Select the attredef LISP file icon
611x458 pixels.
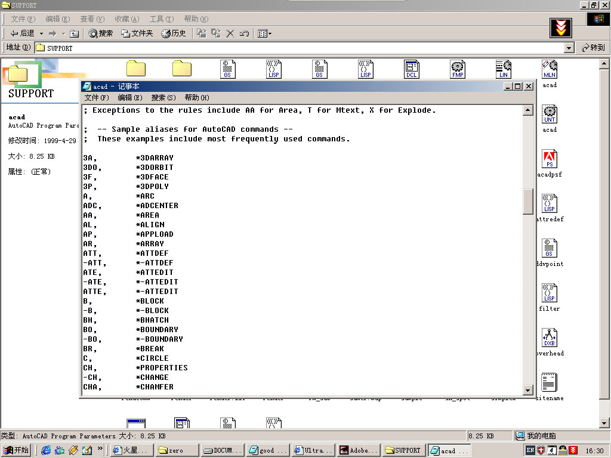tap(550, 204)
